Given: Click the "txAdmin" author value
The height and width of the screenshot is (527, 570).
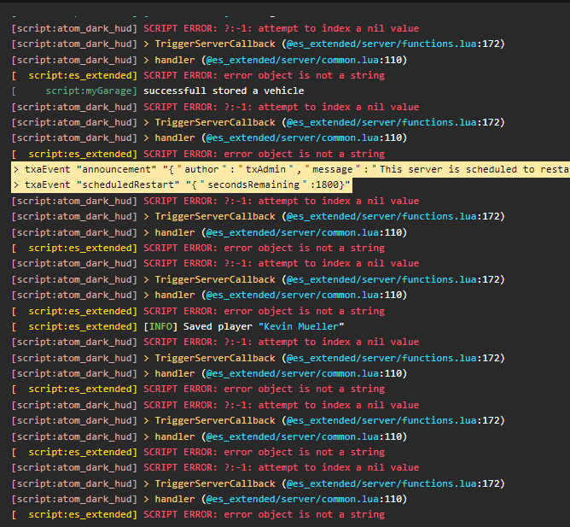Looking at the screenshot, I should pyautogui.click(x=265, y=169).
